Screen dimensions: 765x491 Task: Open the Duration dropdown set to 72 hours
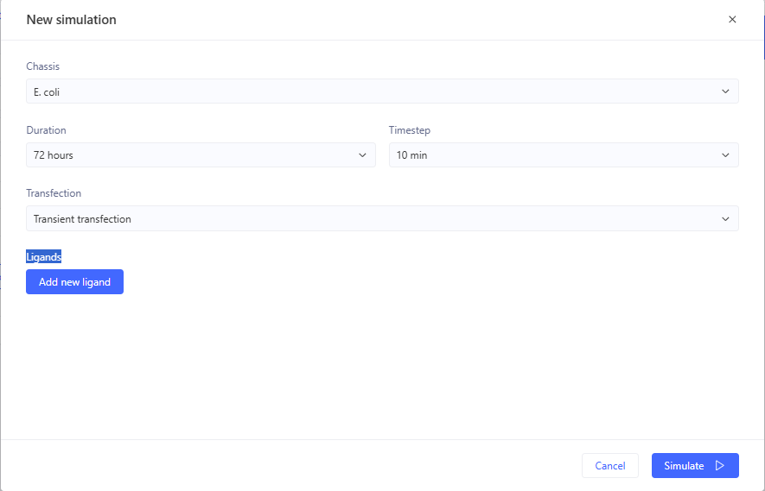click(x=201, y=155)
